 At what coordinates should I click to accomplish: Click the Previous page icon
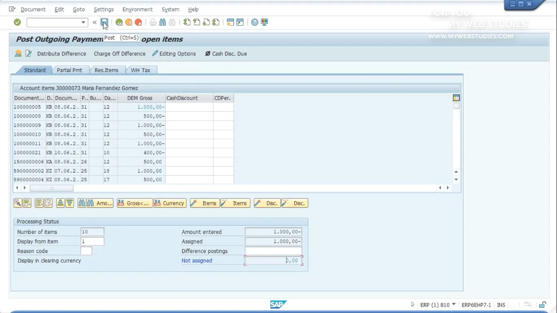(x=197, y=22)
